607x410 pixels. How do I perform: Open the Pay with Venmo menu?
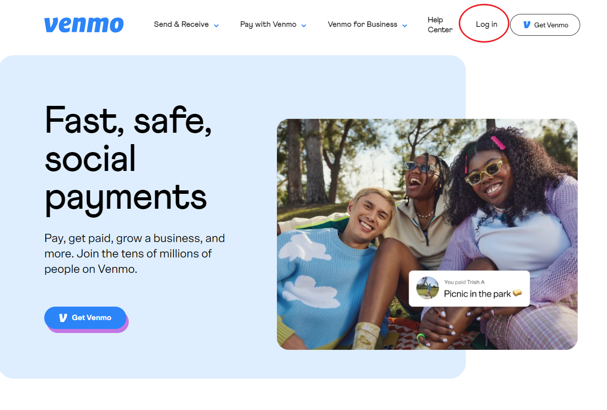(268, 24)
